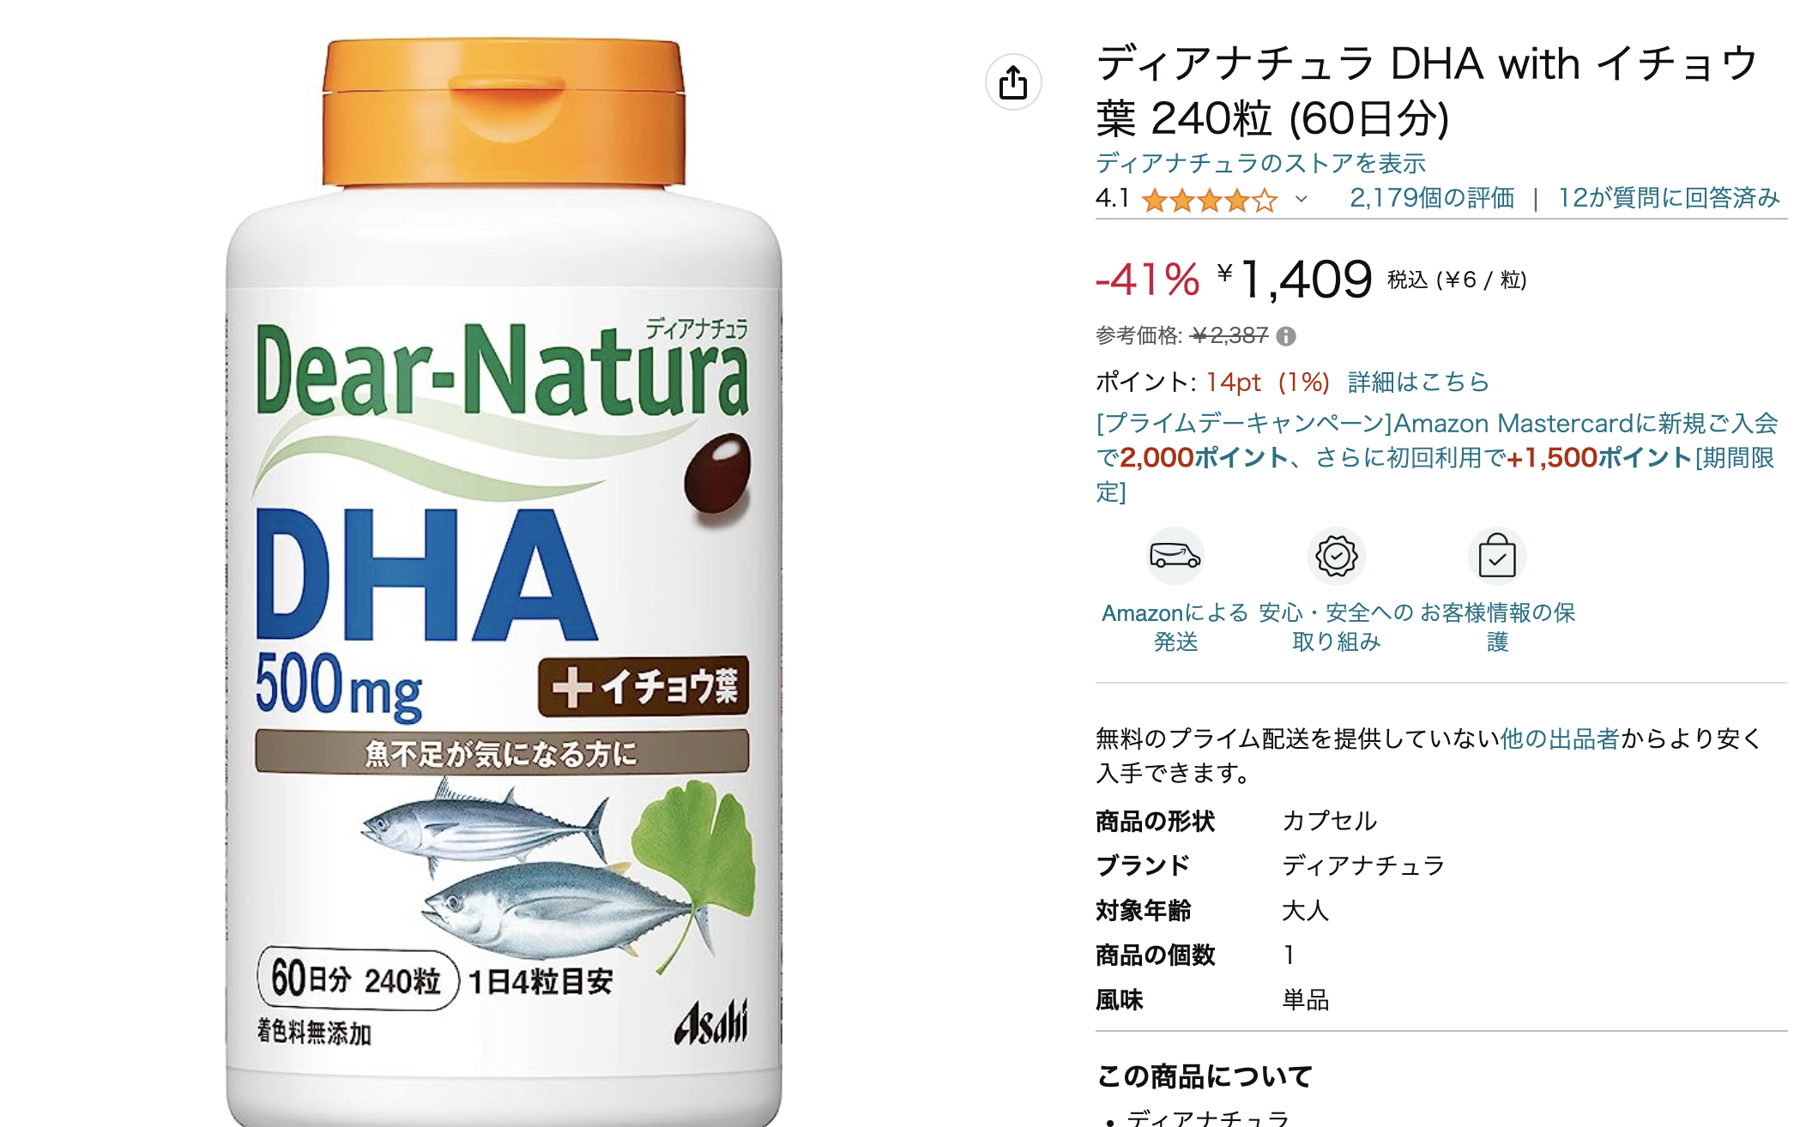Click the 他の出品者 link
This screenshot has height=1127, width=1812.
point(1560,738)
